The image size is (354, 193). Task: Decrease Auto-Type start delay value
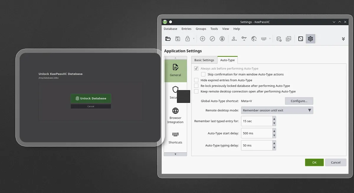tap(274, 136)
